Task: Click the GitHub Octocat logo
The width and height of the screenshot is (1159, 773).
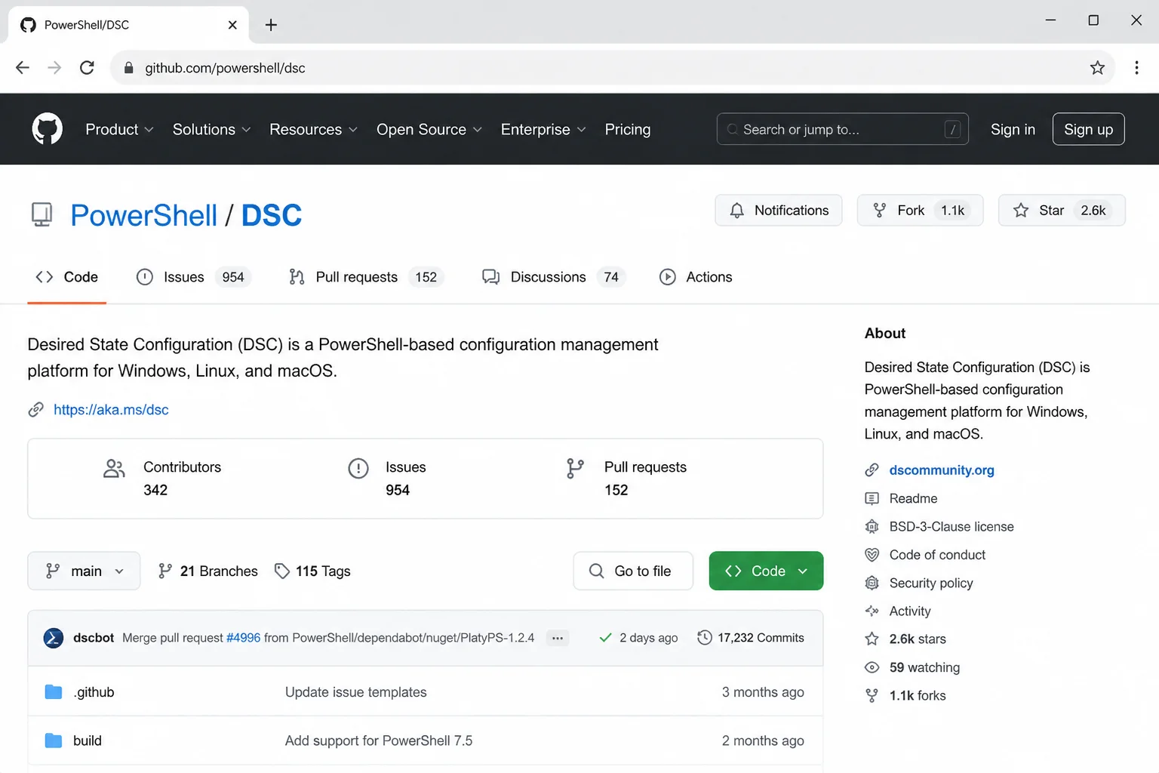Action: pos(47,129)
